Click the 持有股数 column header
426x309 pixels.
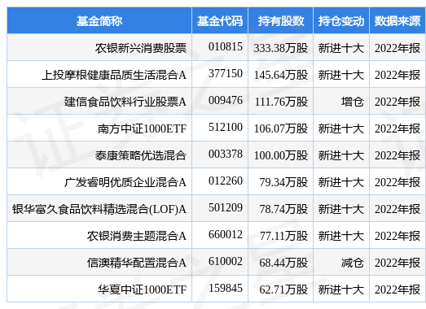[x=281, y=21]
